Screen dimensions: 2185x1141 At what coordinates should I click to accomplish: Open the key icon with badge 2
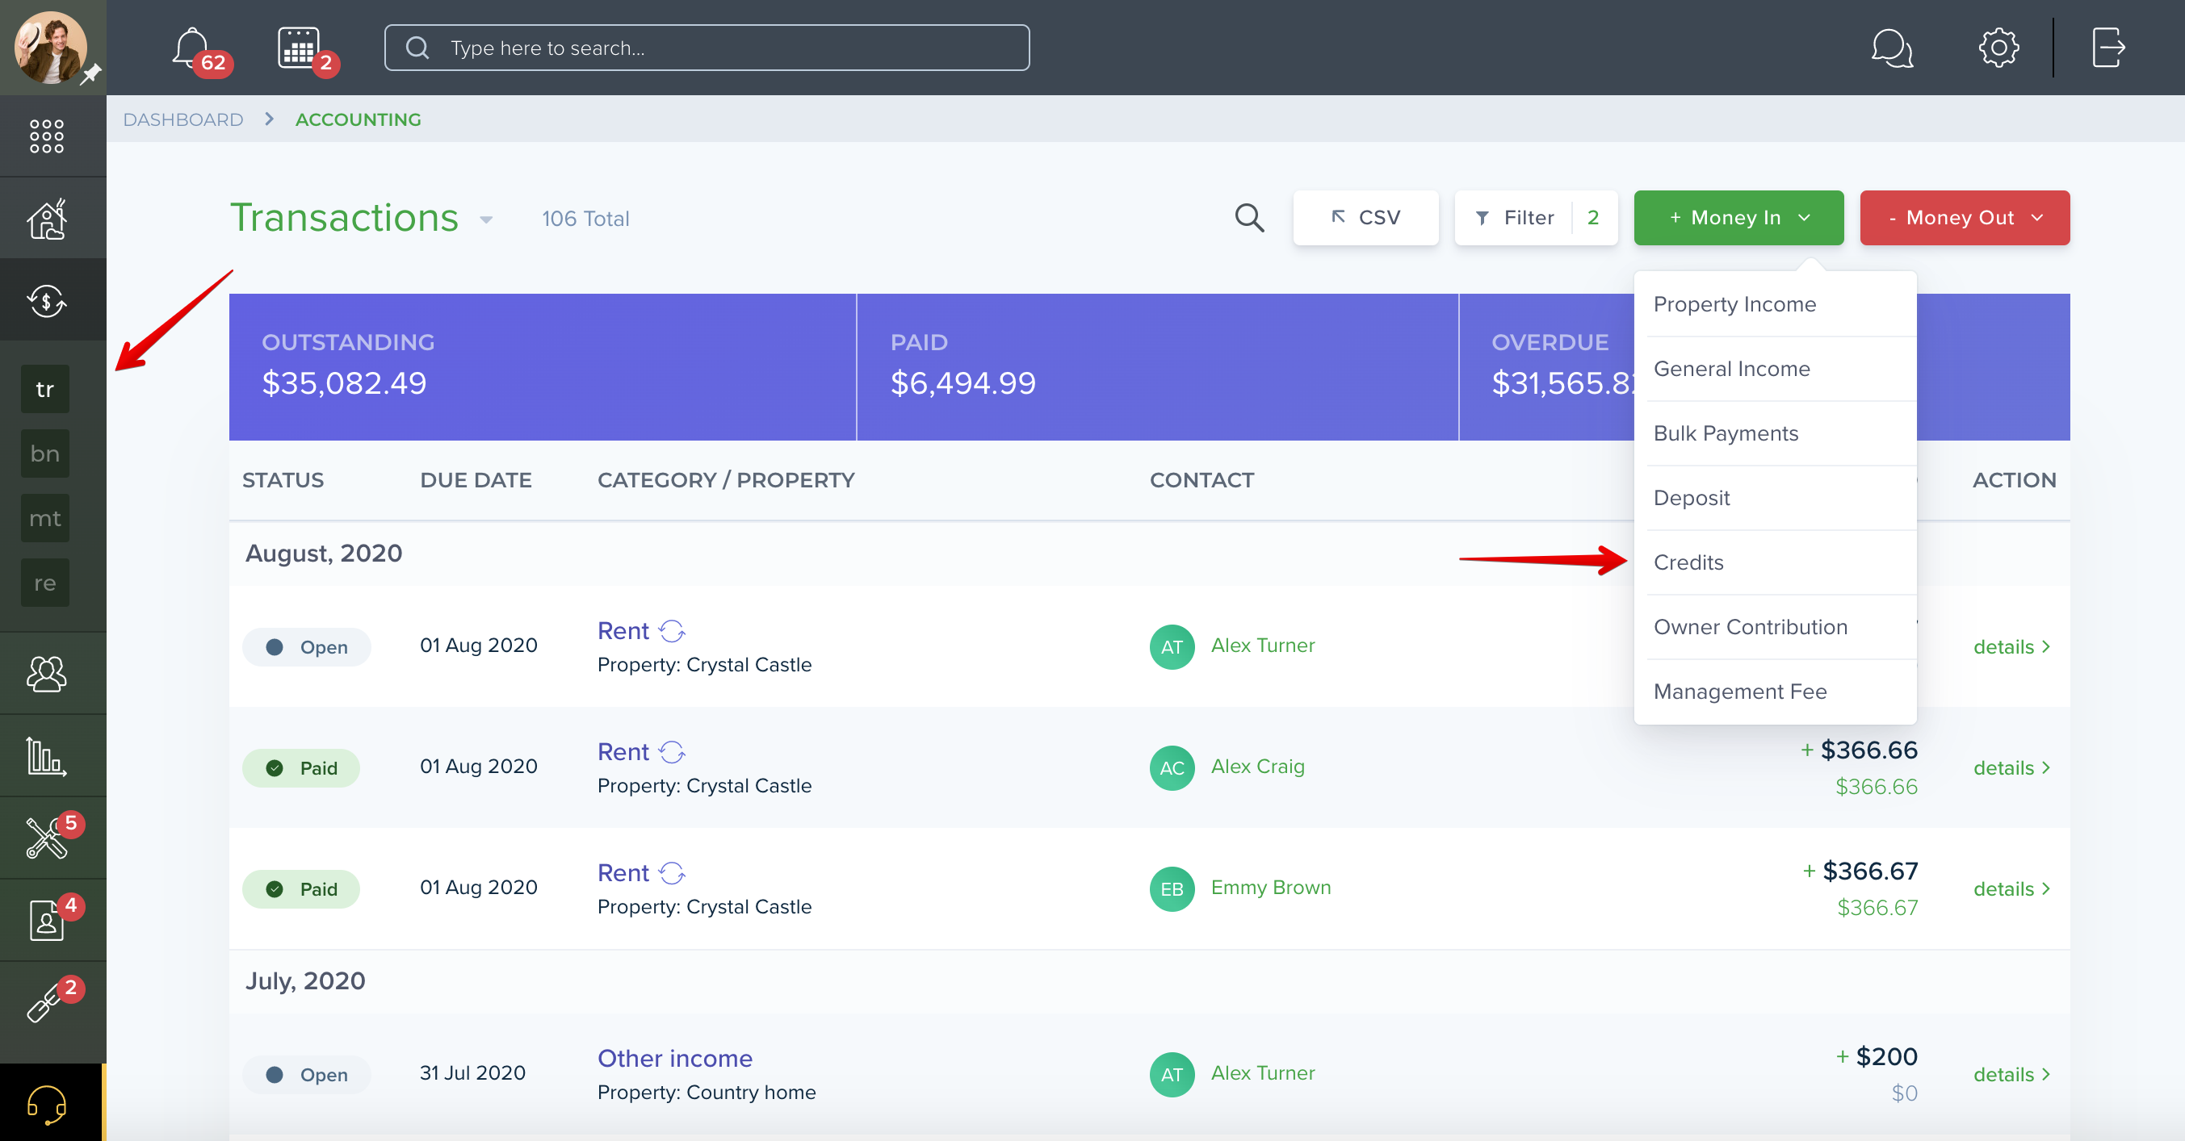(47, 1002)
